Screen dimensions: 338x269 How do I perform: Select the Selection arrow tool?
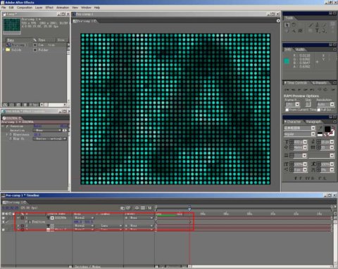[x=287, y=25]
